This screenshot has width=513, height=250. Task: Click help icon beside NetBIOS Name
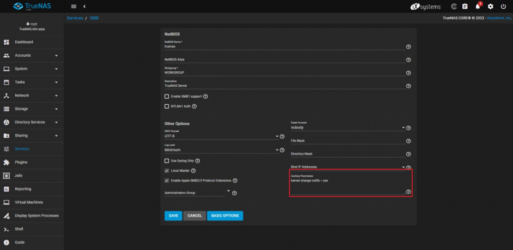click(x=408, y=47)
